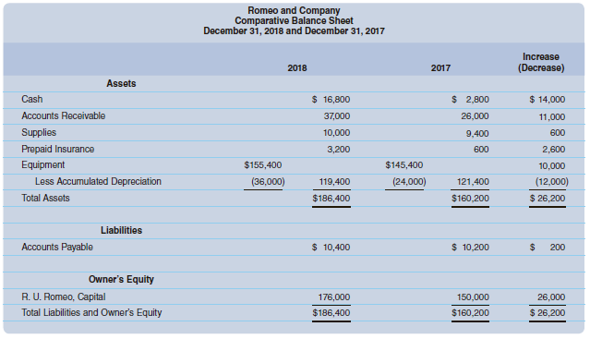Click the 2017 net equipment value '121,400'

(473, 182)
